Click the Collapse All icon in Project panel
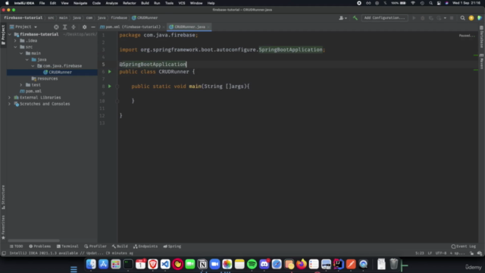The height and width of the screenshot is (273, 485). coord(74,27)
